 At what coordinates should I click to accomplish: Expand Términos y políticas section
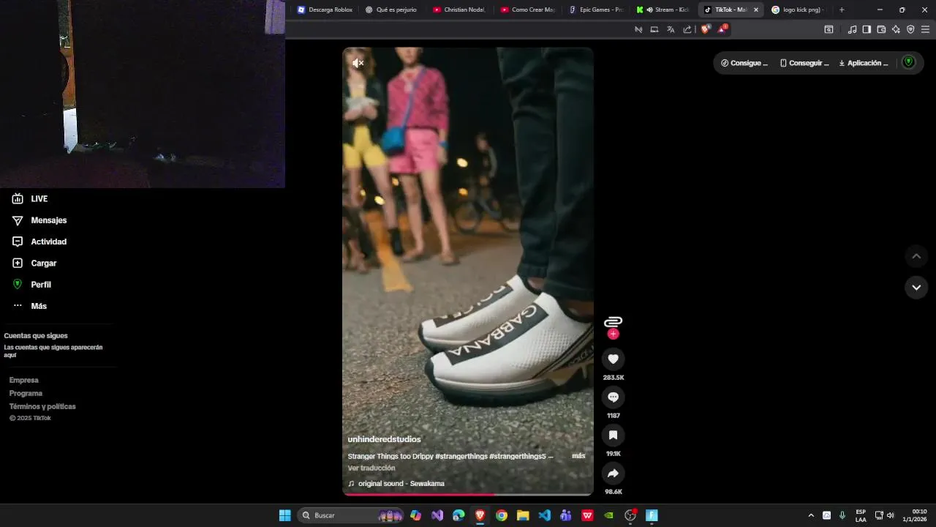tap(42, 406)
